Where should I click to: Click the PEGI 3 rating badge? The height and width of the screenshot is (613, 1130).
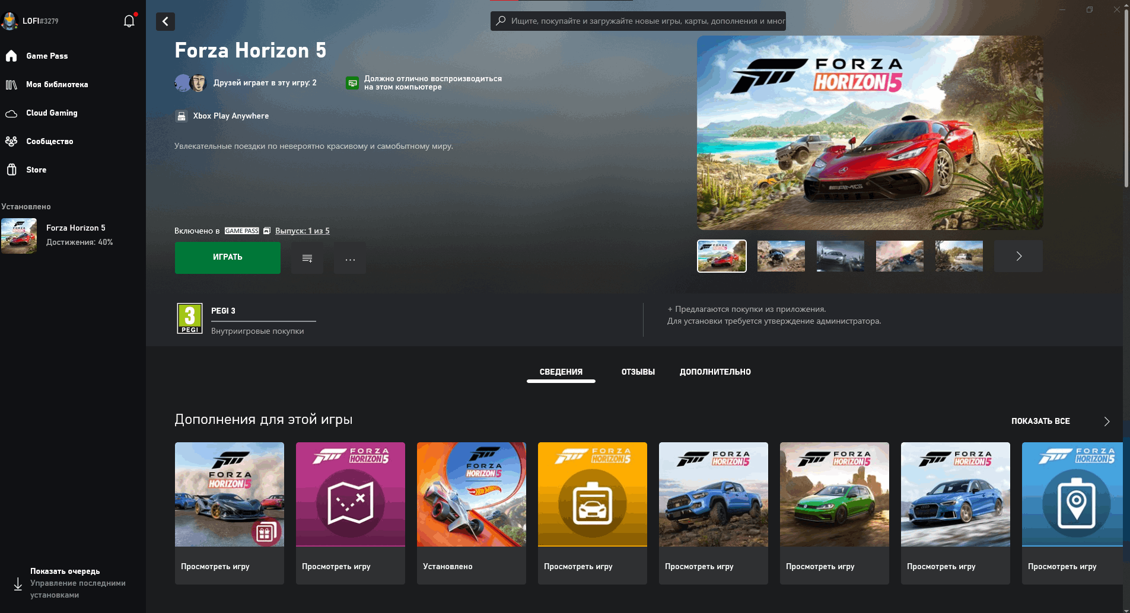pos(190,318)
